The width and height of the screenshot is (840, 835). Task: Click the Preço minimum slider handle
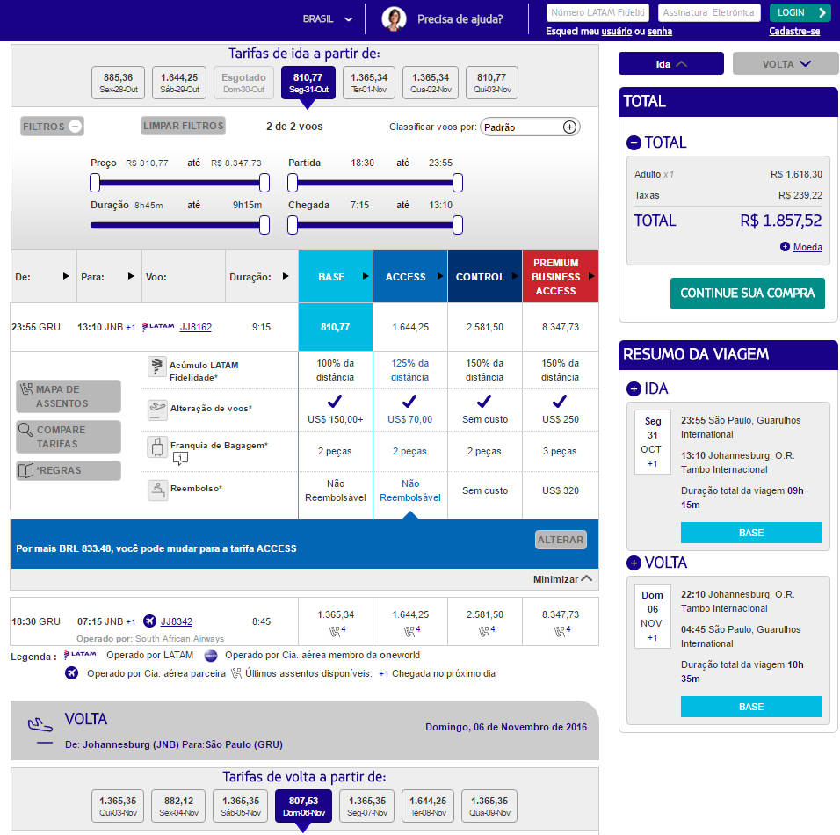point(95,183)
